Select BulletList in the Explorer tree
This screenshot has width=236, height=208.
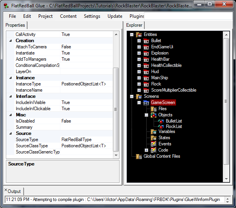coord(174,121)
